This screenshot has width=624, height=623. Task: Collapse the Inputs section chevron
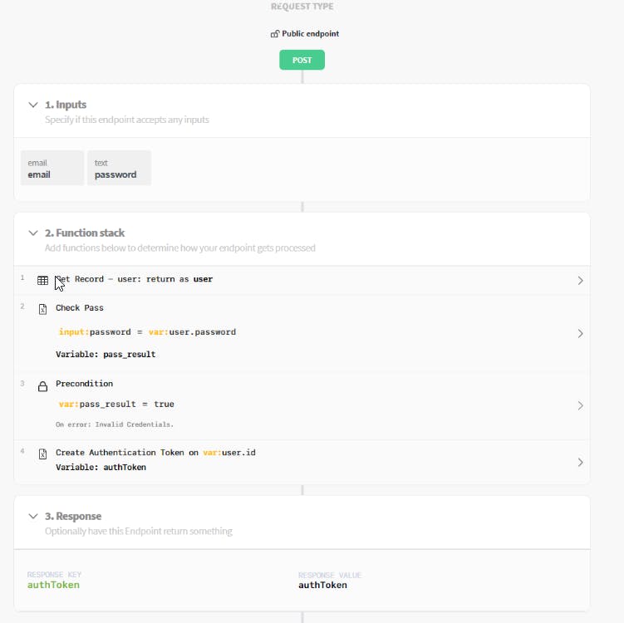pyautogui.click(x=33, y=105)
